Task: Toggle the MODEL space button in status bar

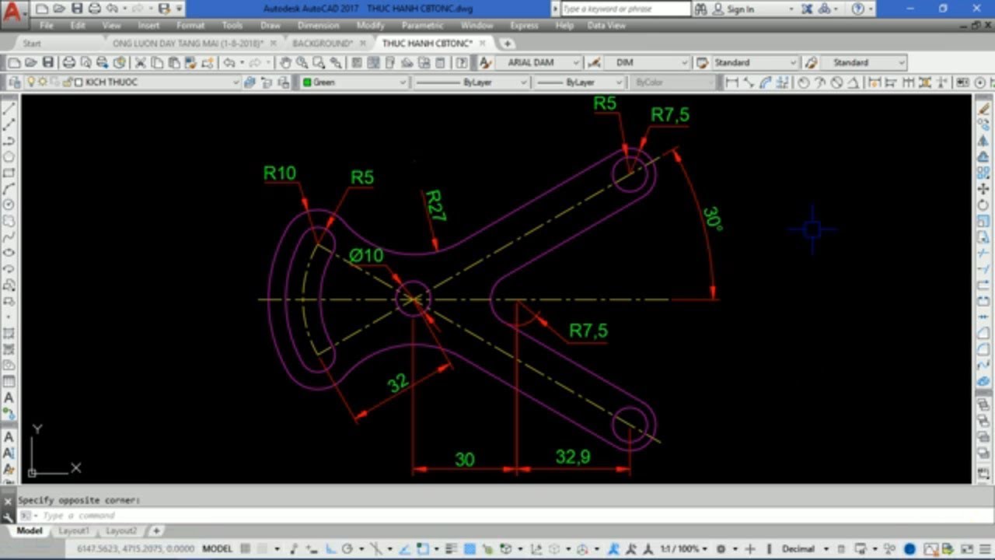Action: [218, 548]
